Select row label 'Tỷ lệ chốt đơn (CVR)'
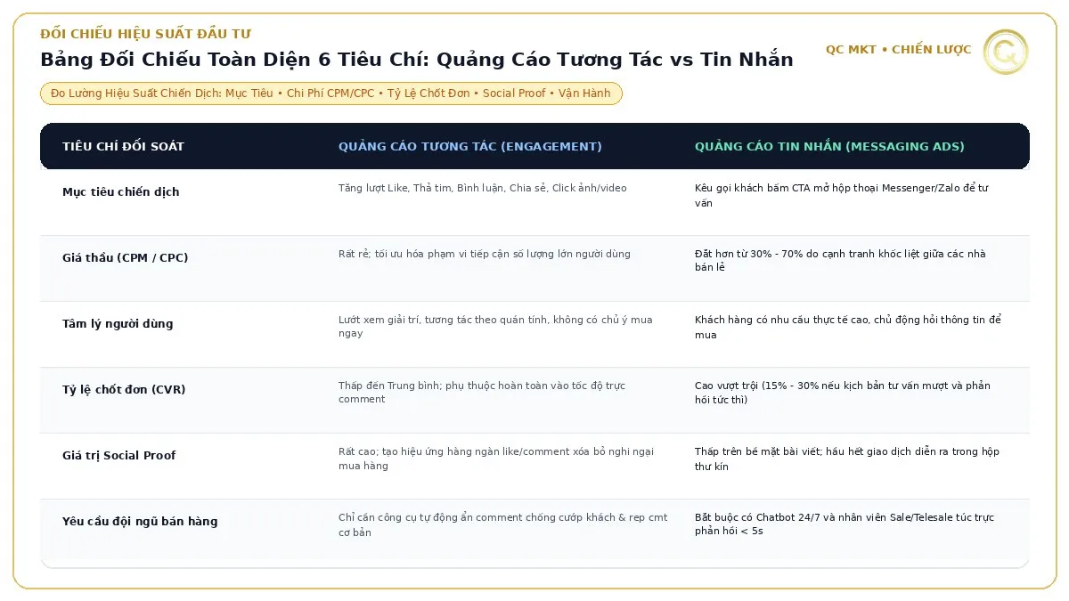The height and width of the screenshot is (601, 1069). click(124, 390)
